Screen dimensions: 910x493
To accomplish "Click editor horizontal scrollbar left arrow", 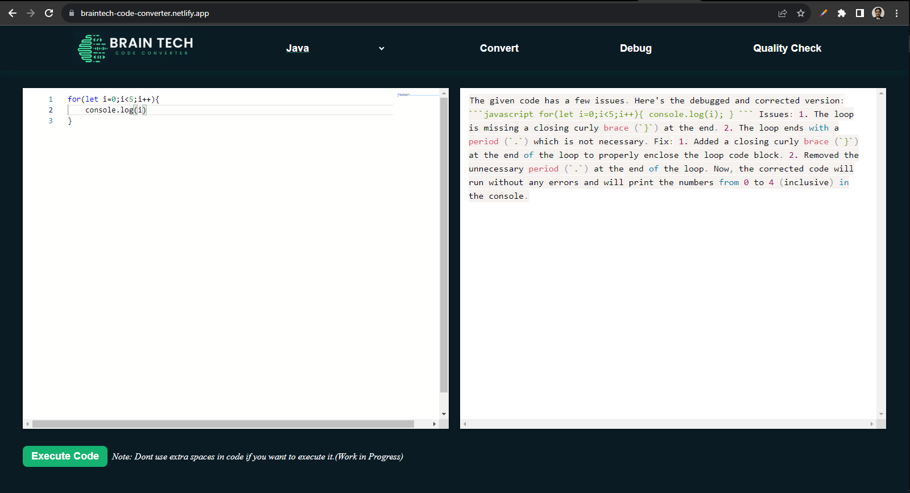I will (27, 424).
